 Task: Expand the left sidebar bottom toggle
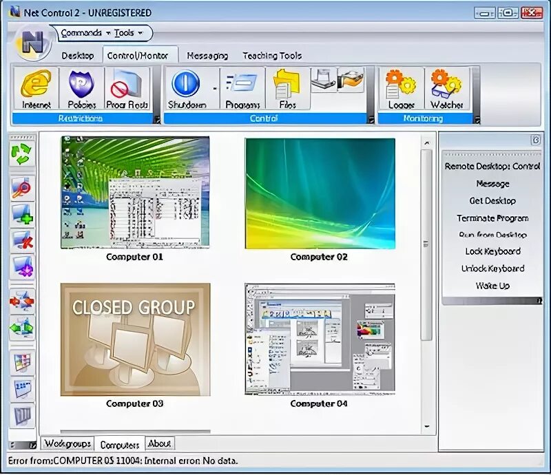pos(32,445)
